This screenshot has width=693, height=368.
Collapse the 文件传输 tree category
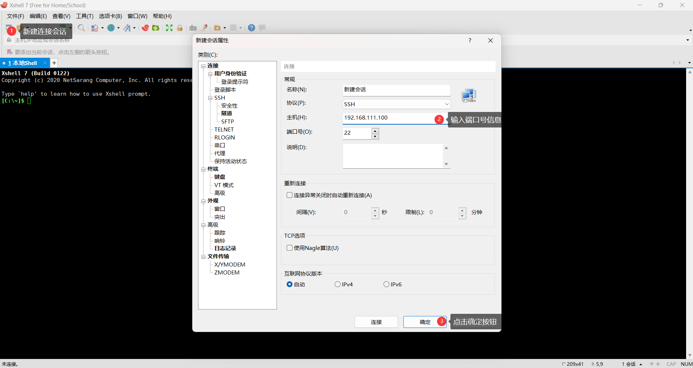(x=204, y=257)
